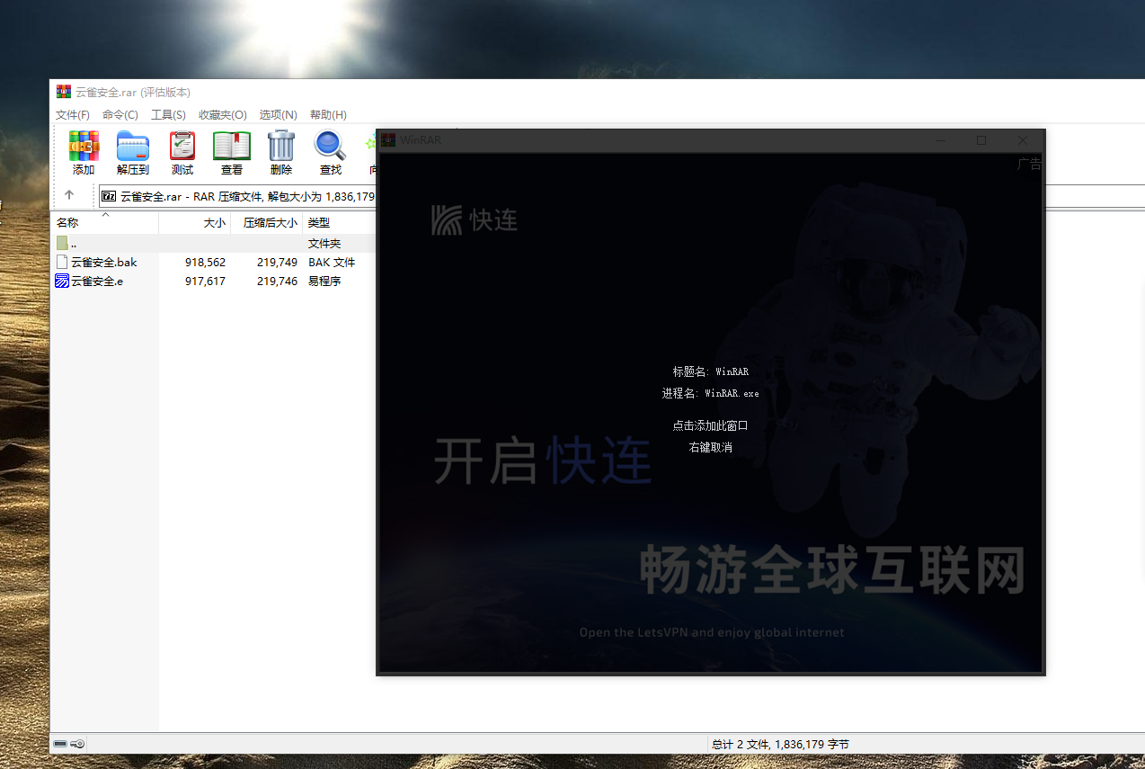Minimize the overlay WinRAR window
The height and width of the screenshot is (769, 1145).
pyautogui.click(x=940, y=140)
